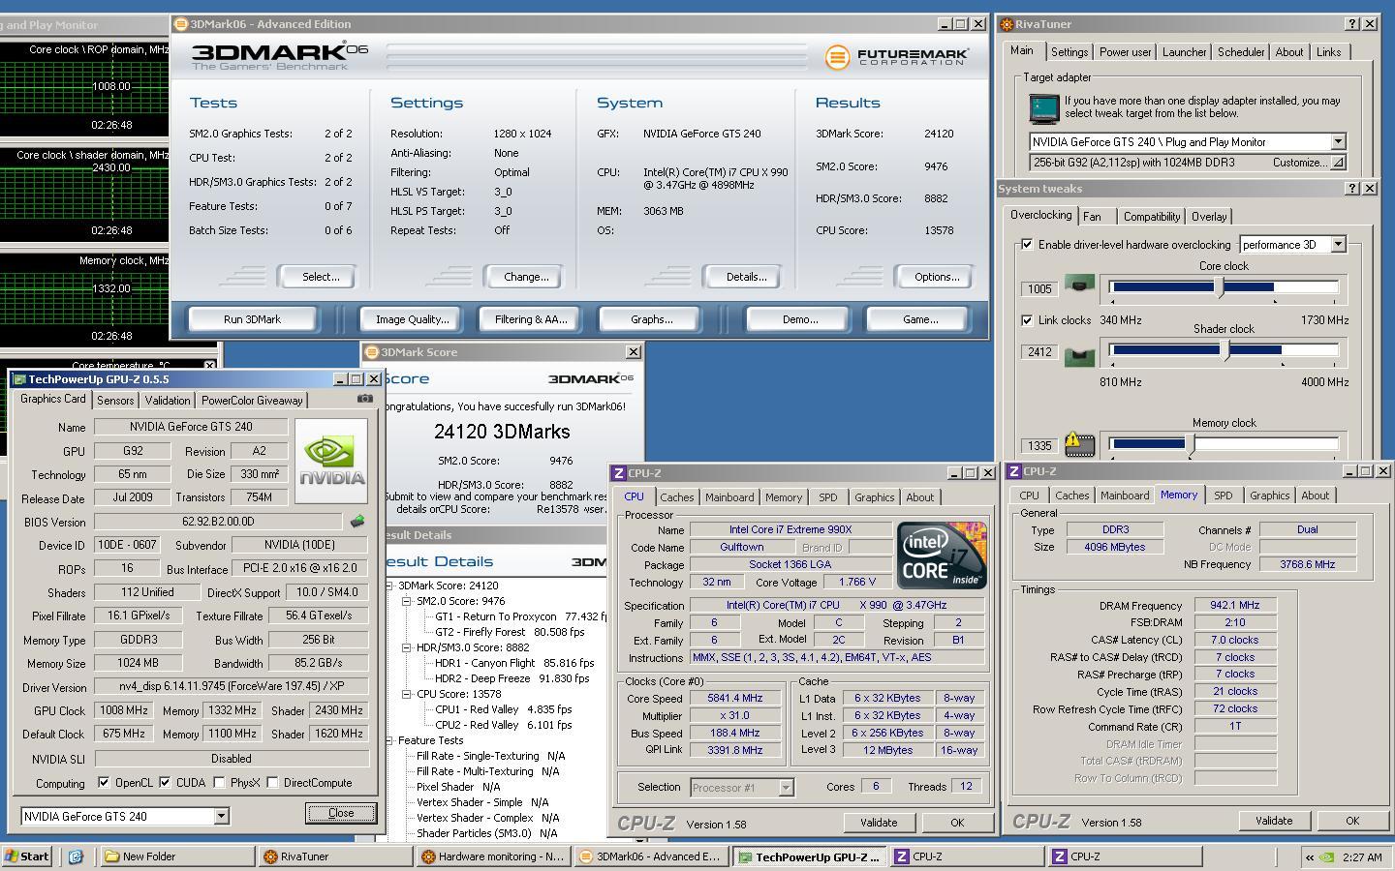The image size is (1395, 871).
Task: Switch to New Folder taskbar window
Action: click(178, 856)
